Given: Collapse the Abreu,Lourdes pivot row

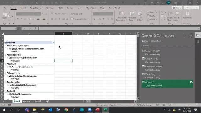Looking at the screenshot, I should click(x=6, y=55).
